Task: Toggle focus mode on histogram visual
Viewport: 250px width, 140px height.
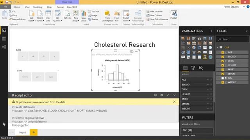Action: [132, 51]
